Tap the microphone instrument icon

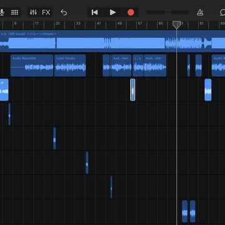[x=2, y=12]
